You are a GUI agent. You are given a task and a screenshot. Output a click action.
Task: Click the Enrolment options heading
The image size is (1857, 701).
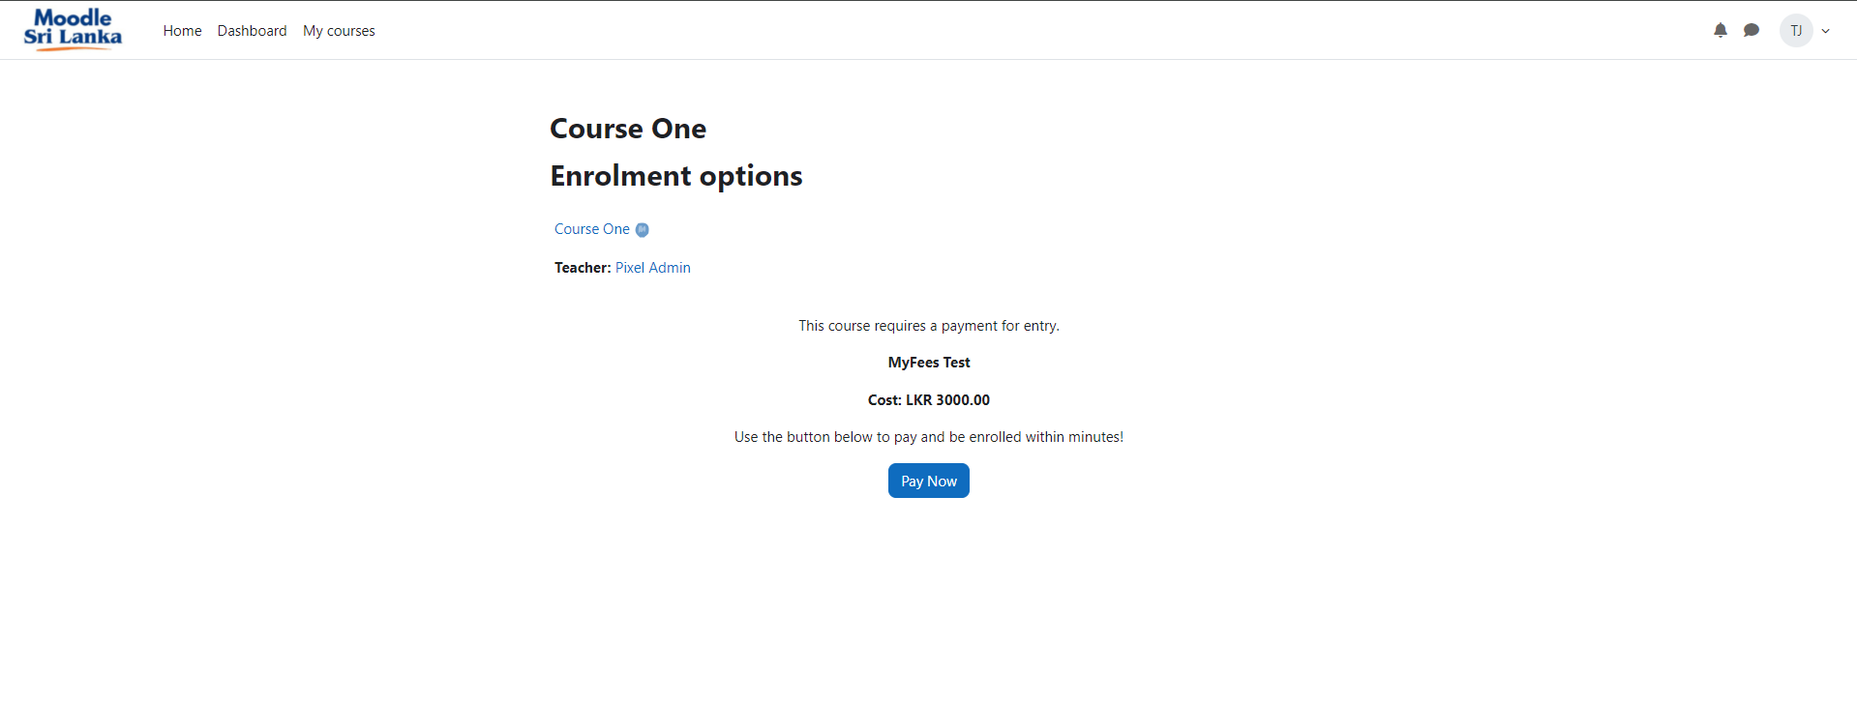[x=676, y=176]
